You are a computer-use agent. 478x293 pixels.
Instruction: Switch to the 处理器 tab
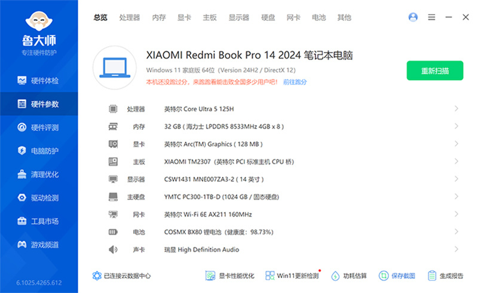pyautogui.click(x=130, y=17)
